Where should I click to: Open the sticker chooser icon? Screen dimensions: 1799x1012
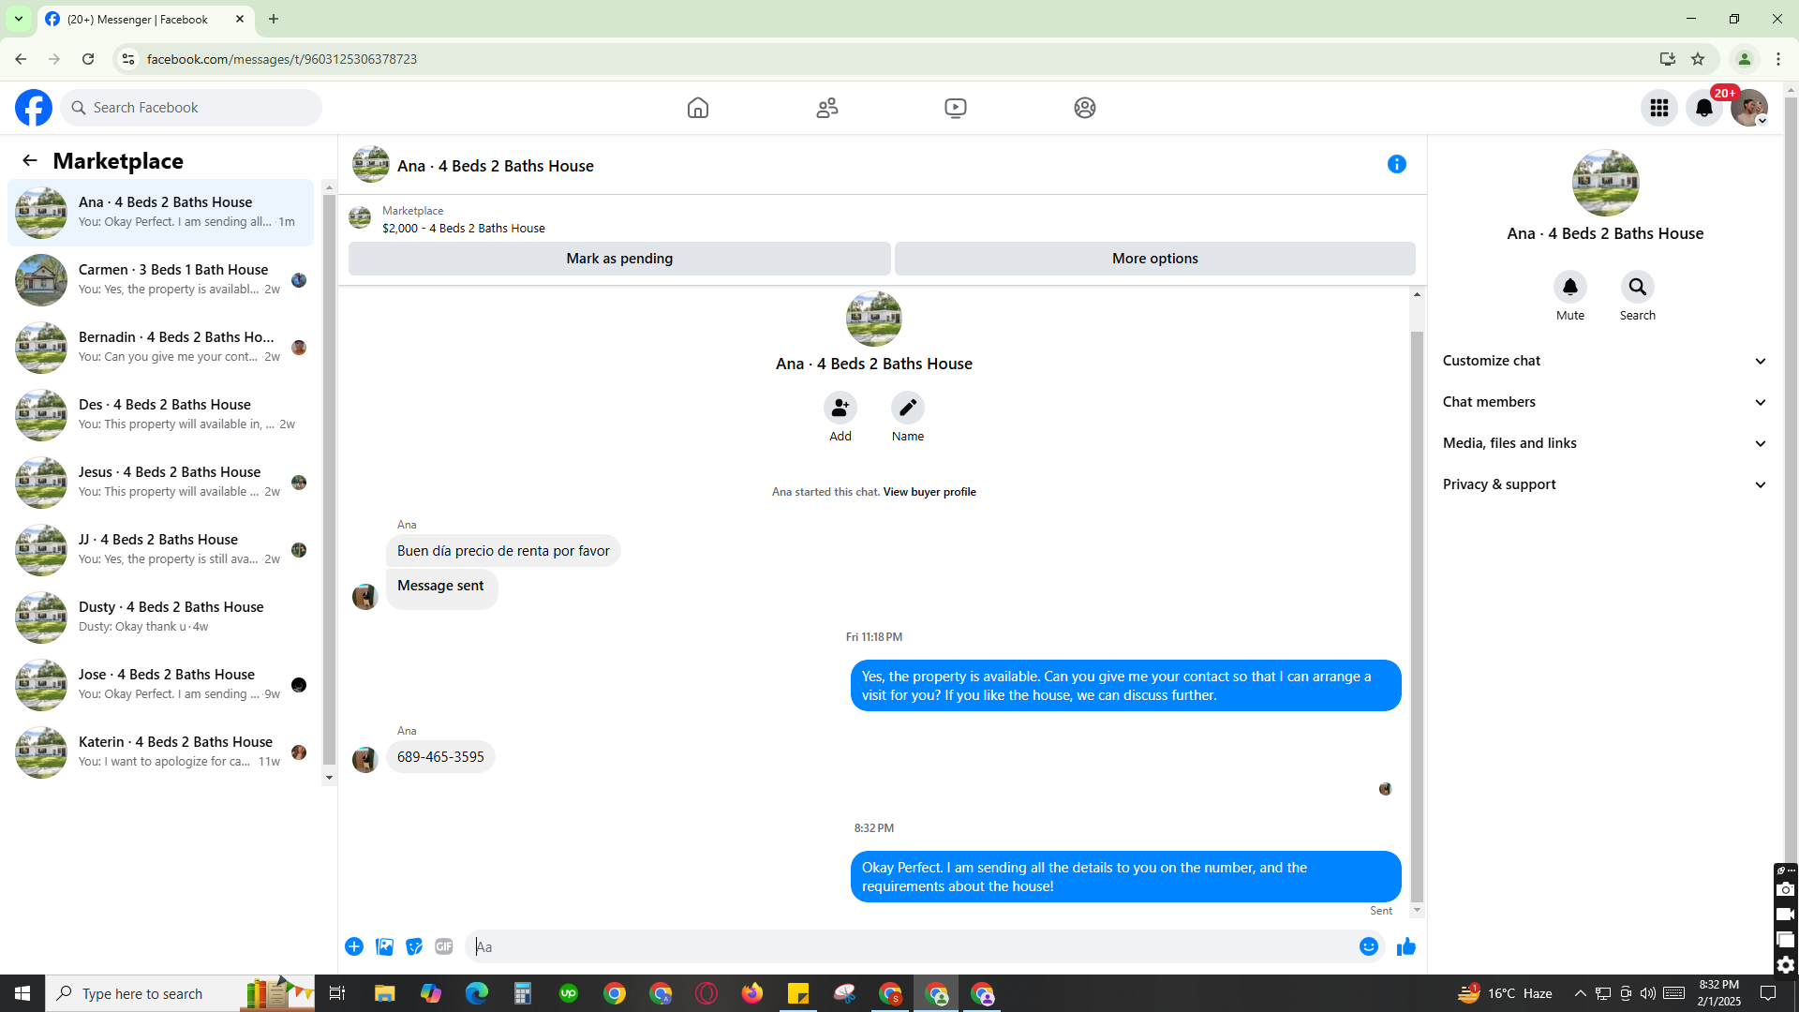click(x=414, y=946)
